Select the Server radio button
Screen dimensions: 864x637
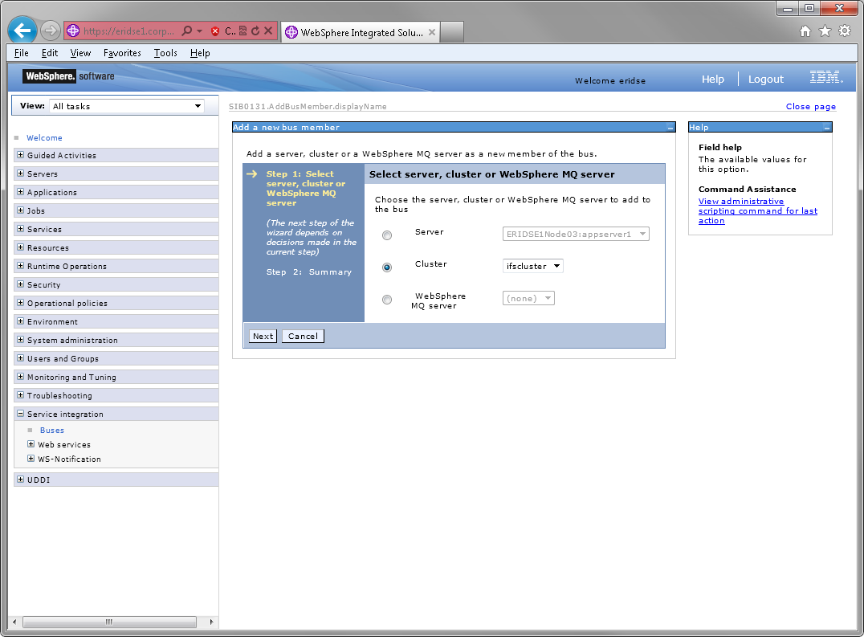[387, 235]
